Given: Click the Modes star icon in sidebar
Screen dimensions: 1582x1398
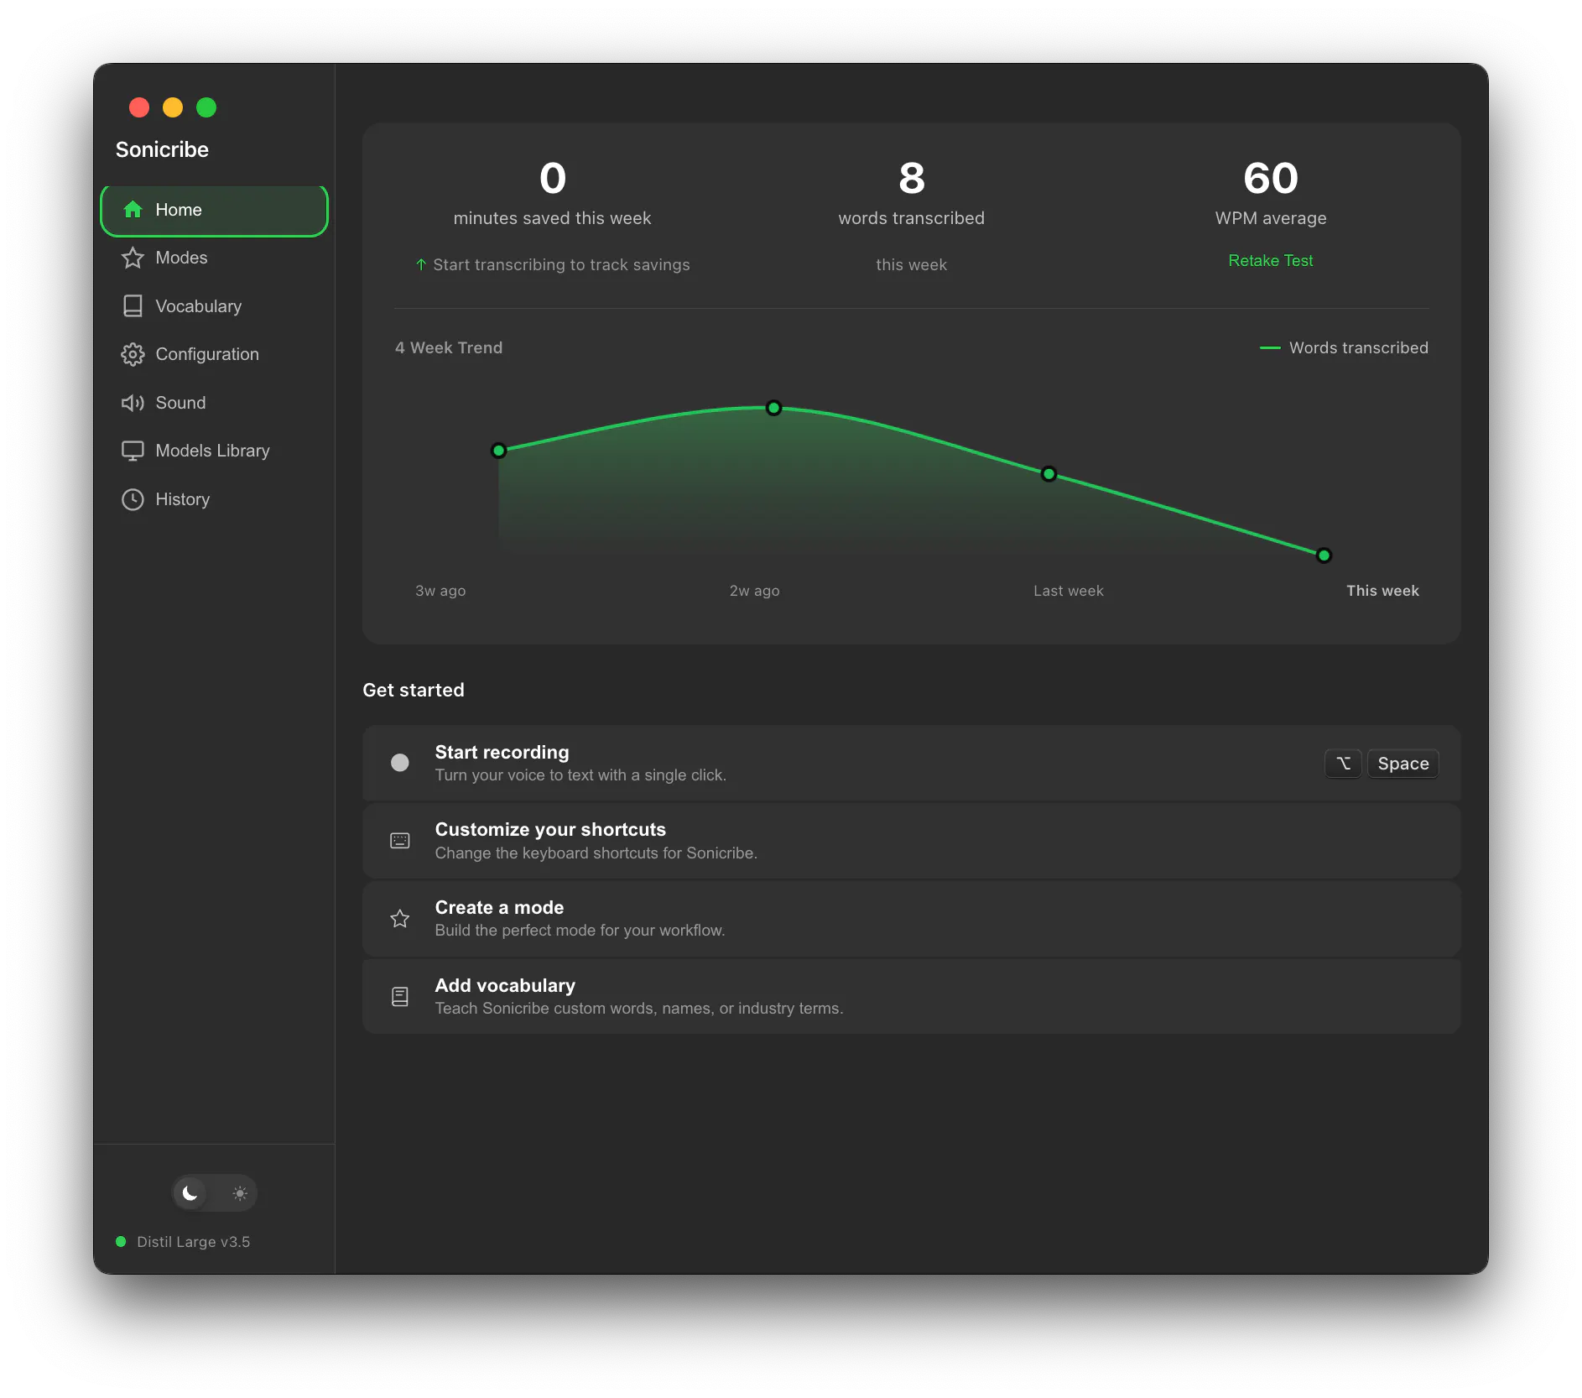Looking at the screenshot, I should pos(133,258).
